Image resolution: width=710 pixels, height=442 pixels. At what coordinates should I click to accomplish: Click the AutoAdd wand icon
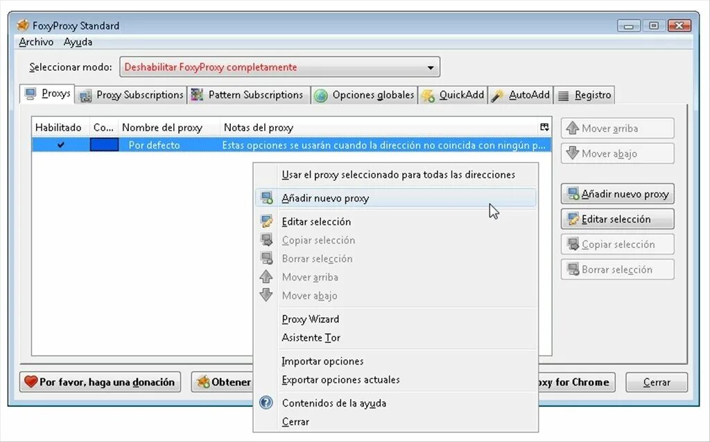(497, 96)
